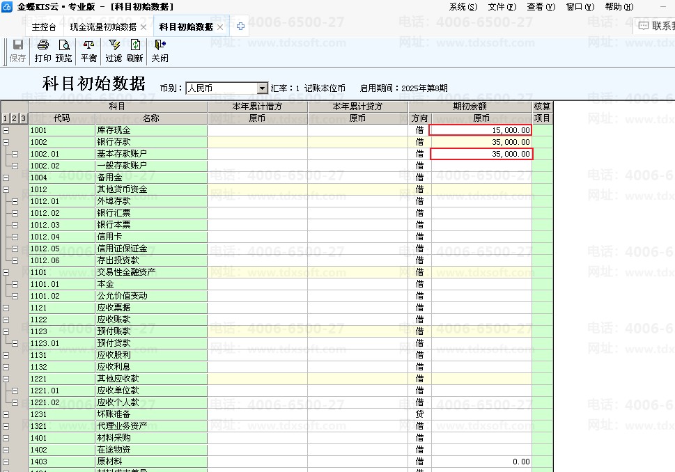Screen dimensions: 675x472
Task: Open the 系统(S) menu
Action: [x=463, y=7]
